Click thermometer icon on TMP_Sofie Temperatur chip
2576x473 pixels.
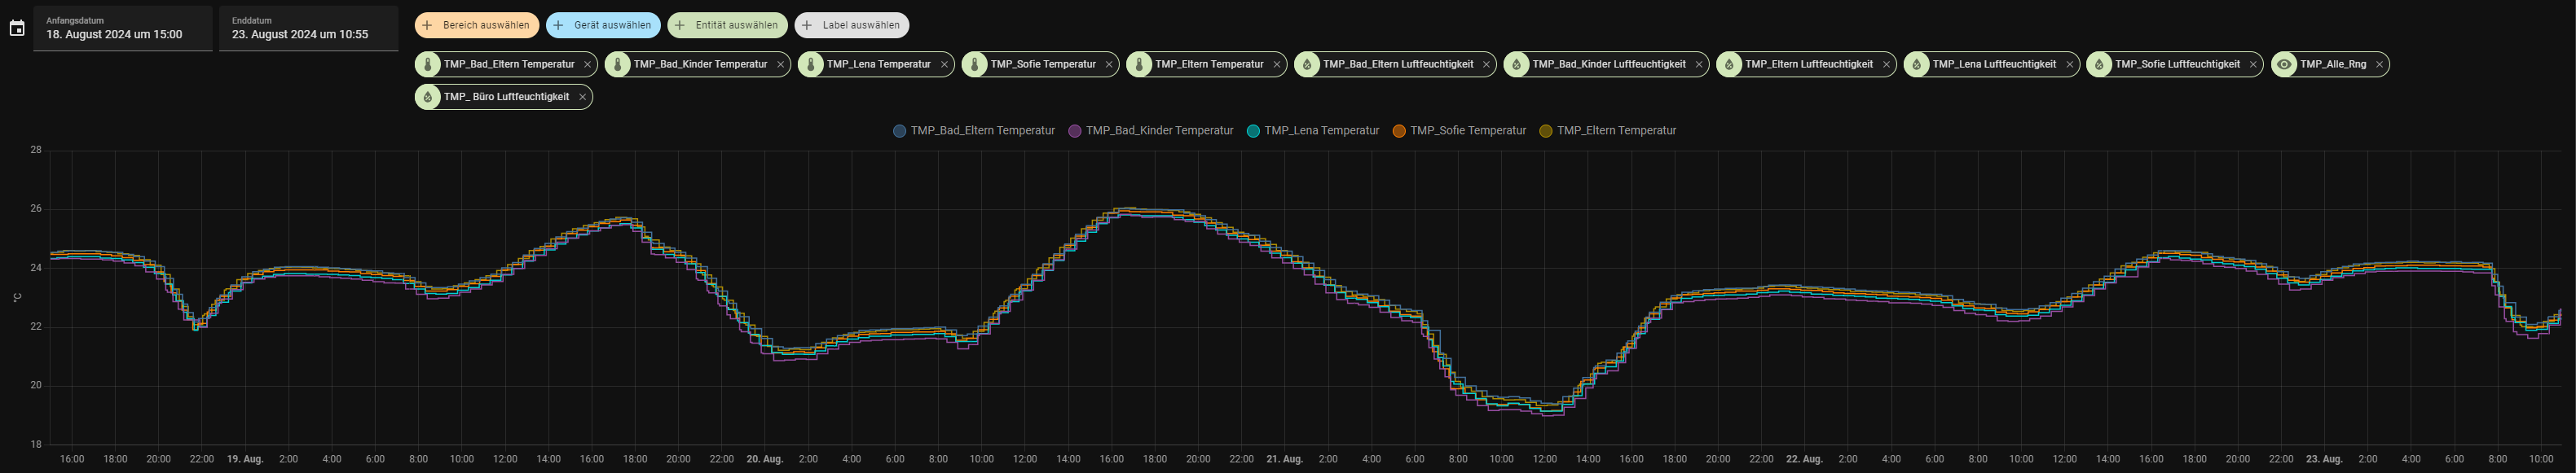(975, 64)
